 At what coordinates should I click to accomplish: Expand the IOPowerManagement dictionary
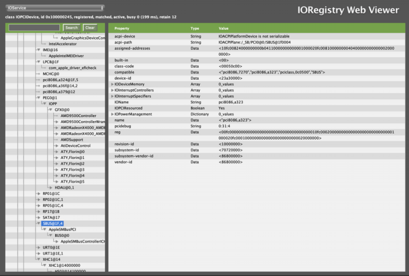112,114
